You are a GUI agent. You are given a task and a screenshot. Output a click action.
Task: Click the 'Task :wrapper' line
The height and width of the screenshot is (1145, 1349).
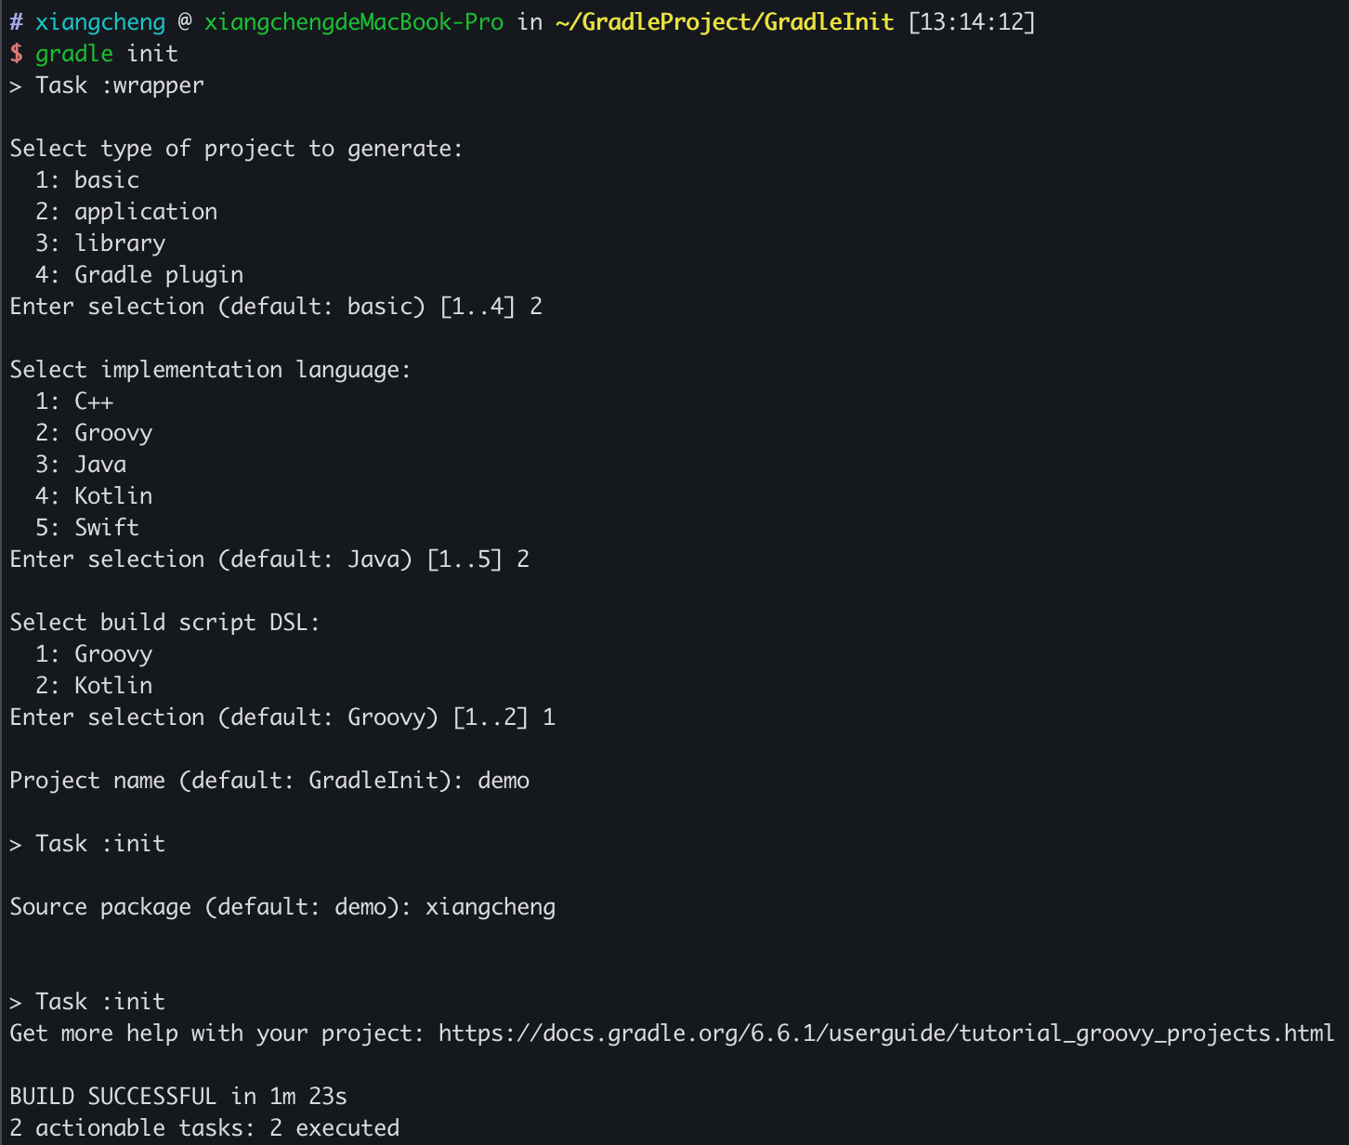click(x=119, y=86)
